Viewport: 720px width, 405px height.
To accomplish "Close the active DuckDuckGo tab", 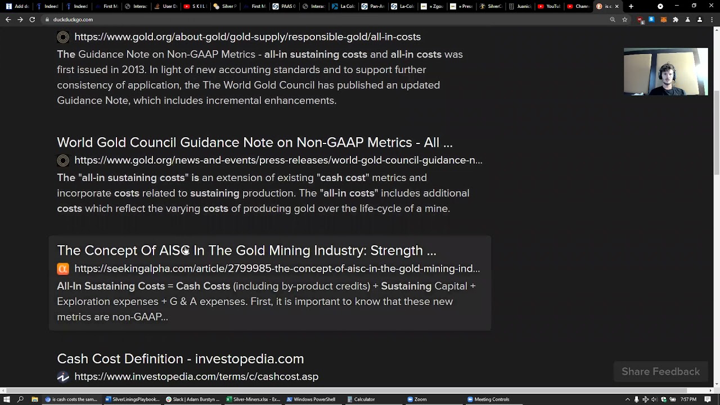I will (616, 6).
